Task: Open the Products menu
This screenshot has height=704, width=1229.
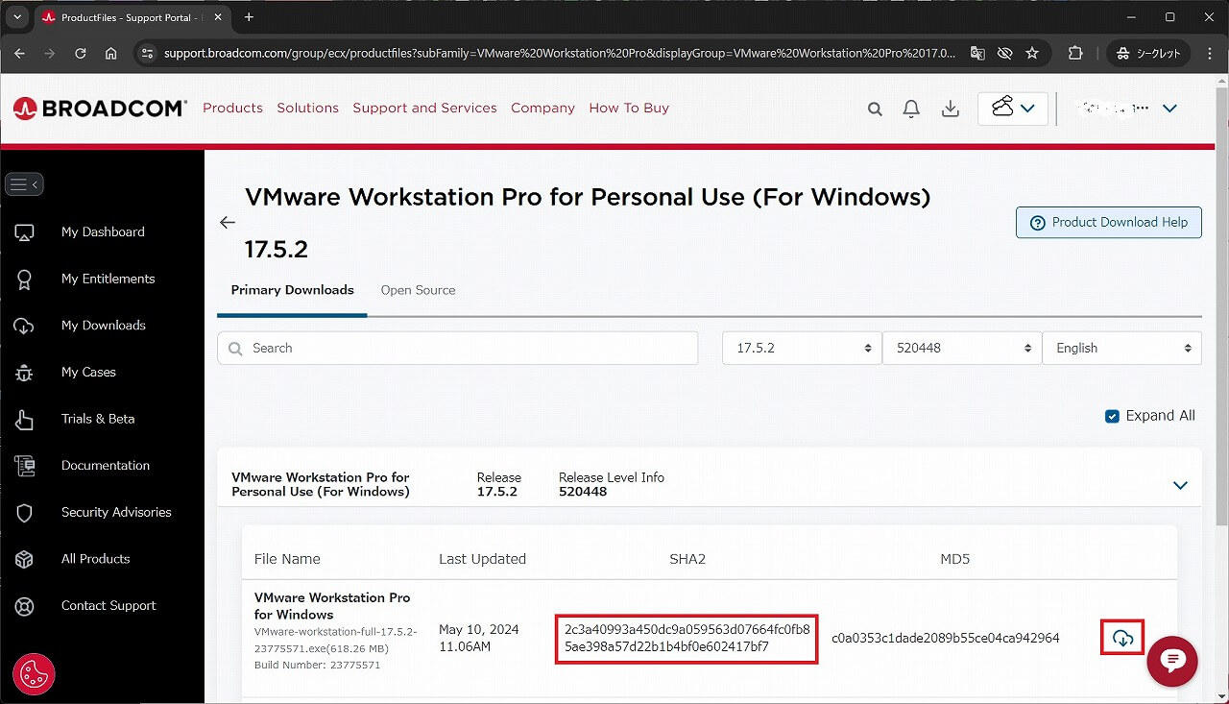Action: coord(232,109)
